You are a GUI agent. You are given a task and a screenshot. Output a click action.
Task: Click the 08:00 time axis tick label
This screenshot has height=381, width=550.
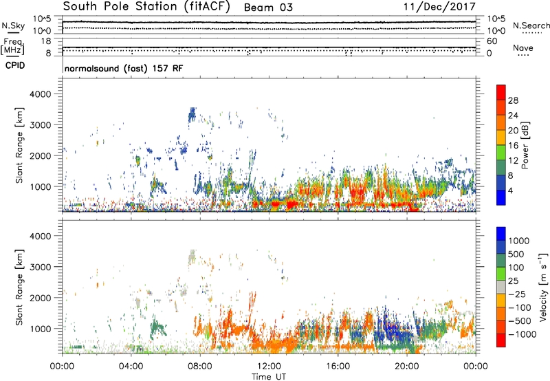click(200, 367)
